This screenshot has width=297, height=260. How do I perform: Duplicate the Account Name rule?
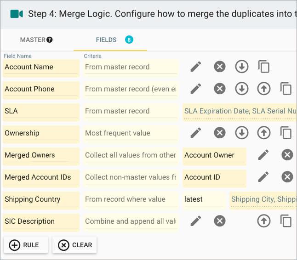(x=264, y=67)
